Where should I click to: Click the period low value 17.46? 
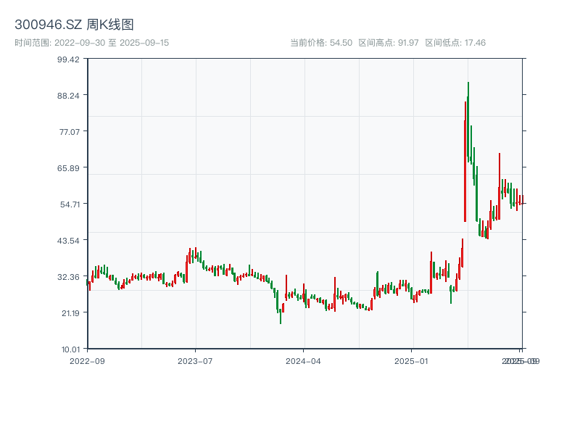coord(475,43)
